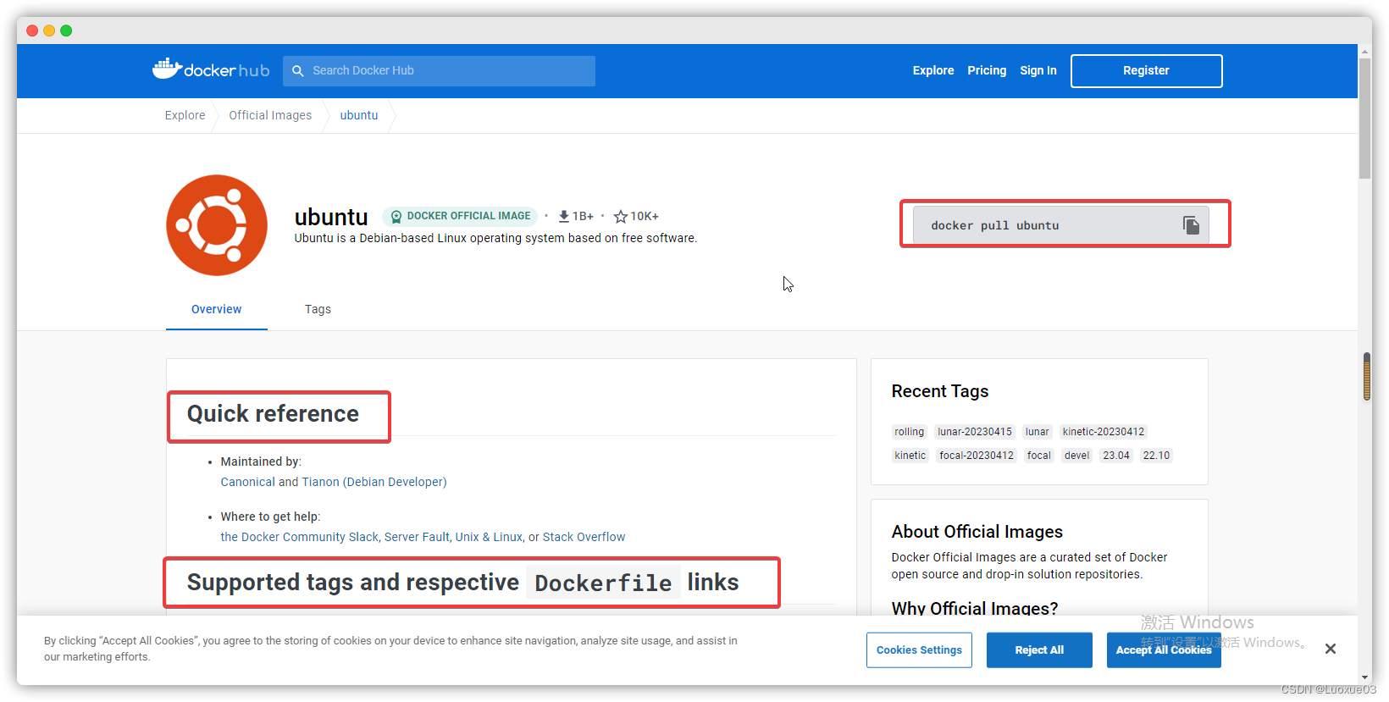Click scrollbar down arrow

pos(1364,677)
